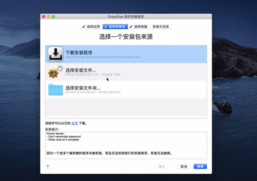Click the 取消 button

click(x=184, y=166)
